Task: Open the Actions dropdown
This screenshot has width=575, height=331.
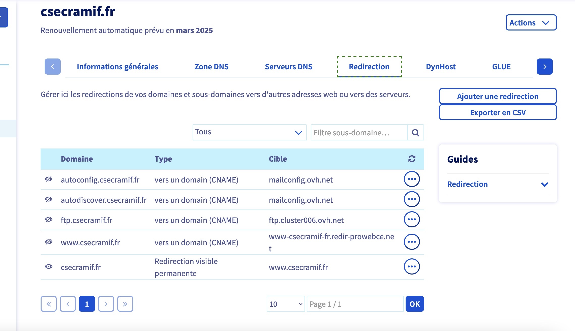Action: pyautogui.click(x=531, y=23)
